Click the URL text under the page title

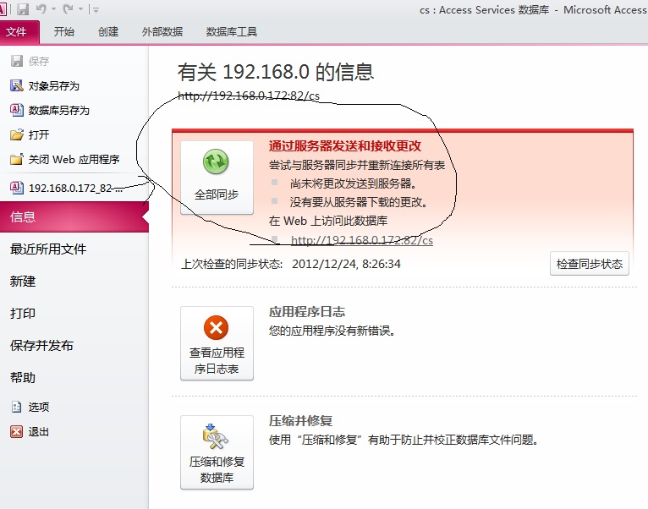pos(249,96)
